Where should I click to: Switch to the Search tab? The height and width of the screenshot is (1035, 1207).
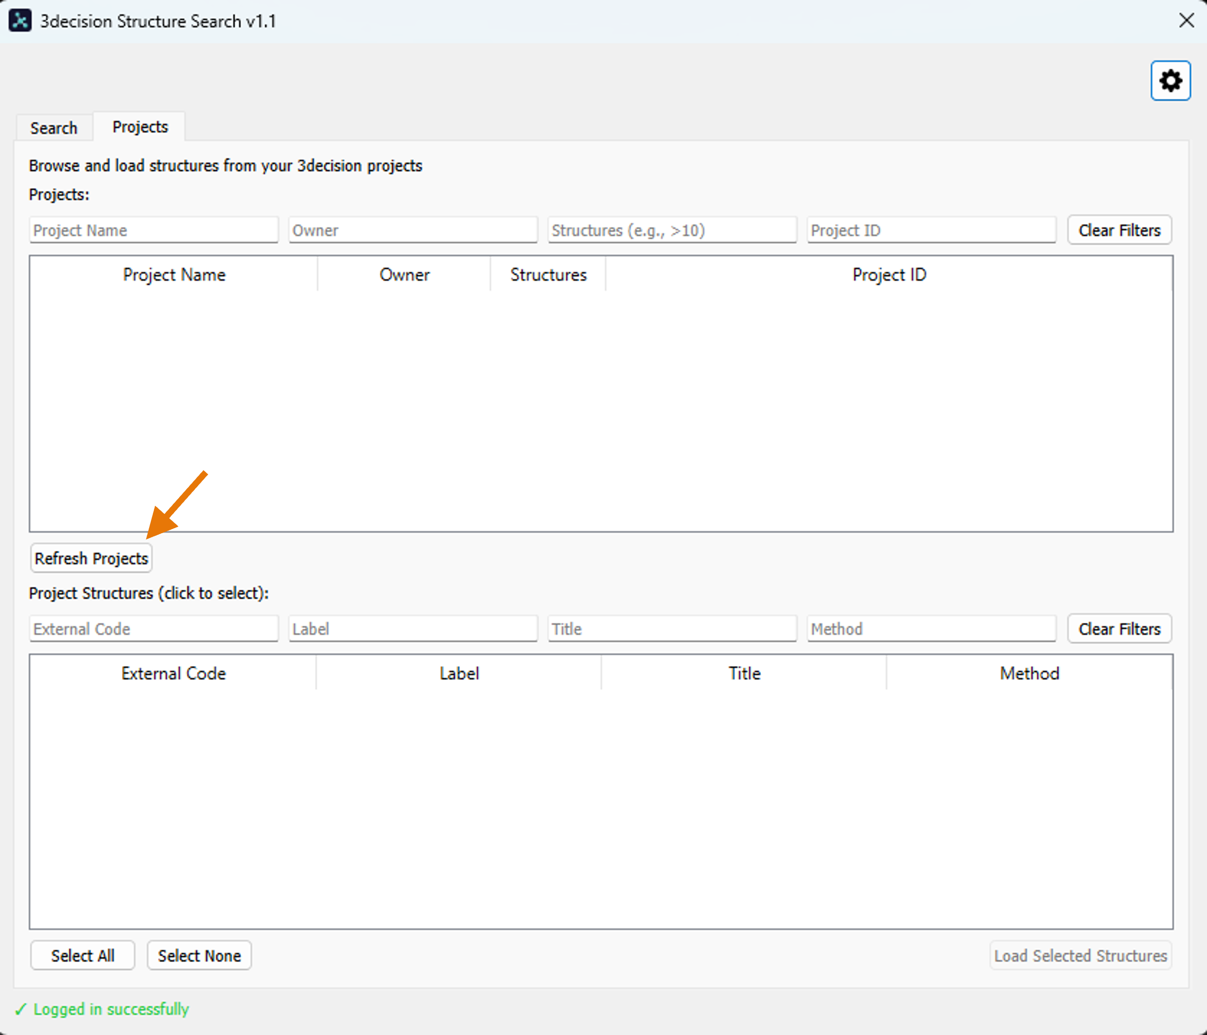tap(54, 128)
